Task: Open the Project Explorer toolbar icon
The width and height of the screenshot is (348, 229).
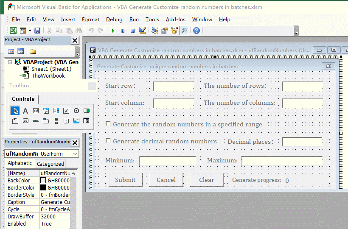Action: point(155,31)
